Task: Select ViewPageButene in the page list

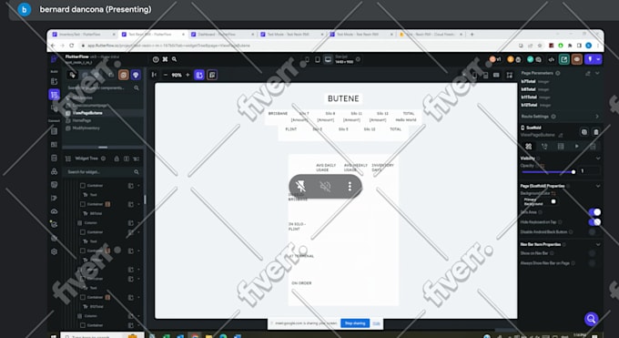Action: (87, 113)
